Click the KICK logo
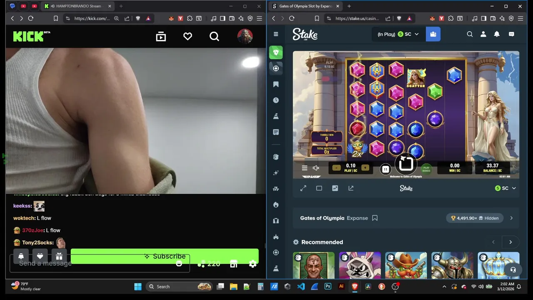This screenshot has height=300, width=533. [x=31, y=36]
